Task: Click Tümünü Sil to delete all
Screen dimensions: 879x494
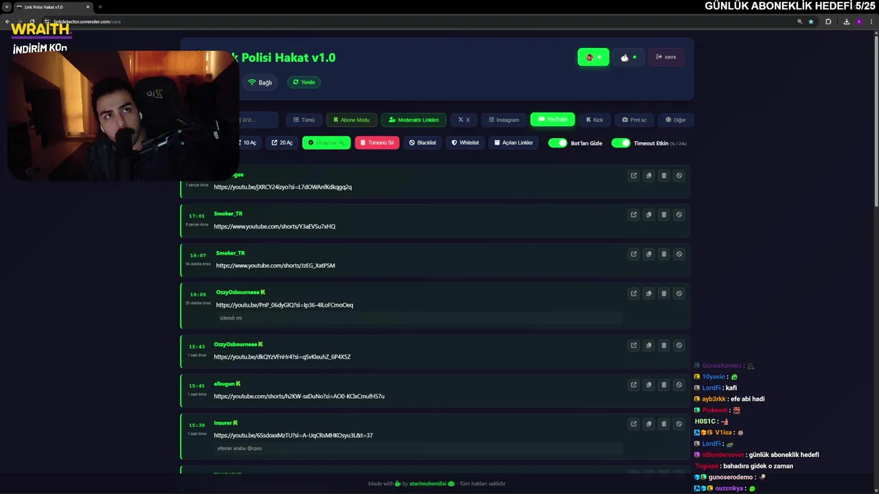Action: click(377, 143)
